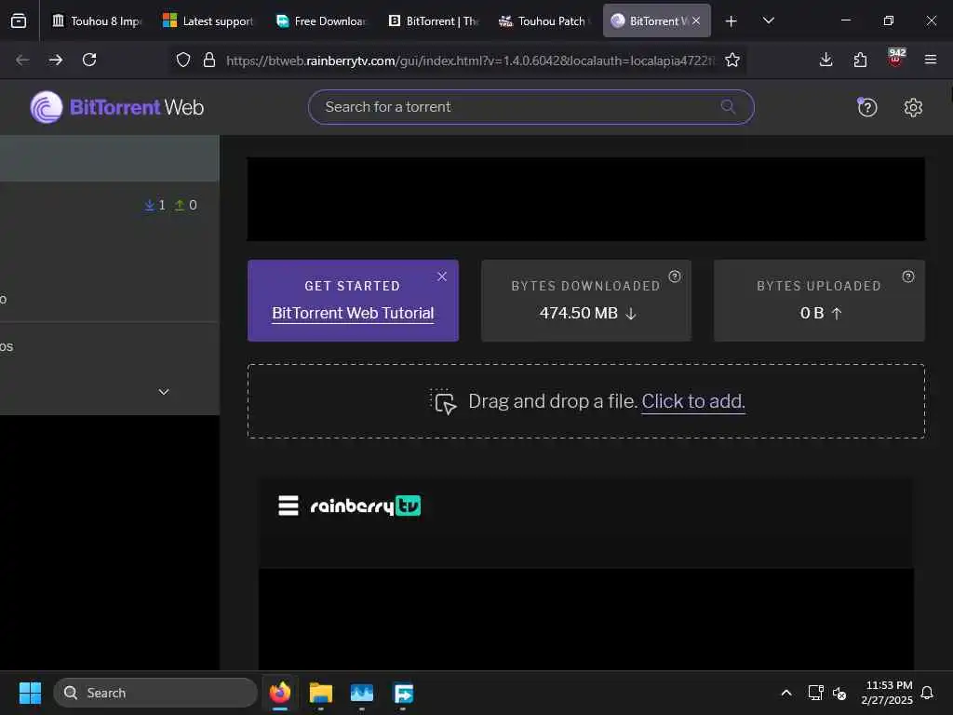
Task: Open the help question-mark icon in header
Action: point(866,107)
